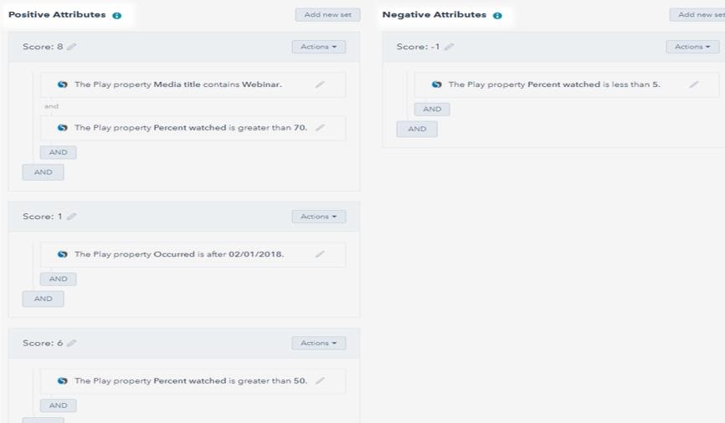Edit the Score: 6 pencil icon
The width and height of the screenshot is (725, 423).
coord(72,344)
